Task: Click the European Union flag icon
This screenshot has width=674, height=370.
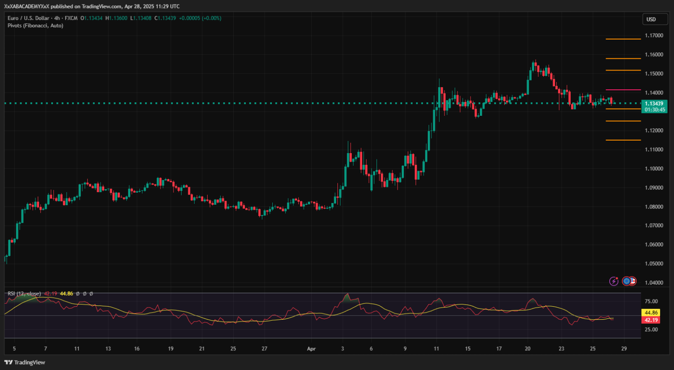Action: coord(626,281)
